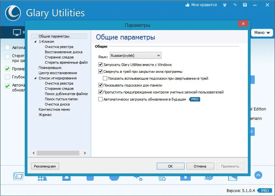Open 'Центр восстановления' settings page
The width and height of the screenshot is (275, 196).
click(58, 73)
